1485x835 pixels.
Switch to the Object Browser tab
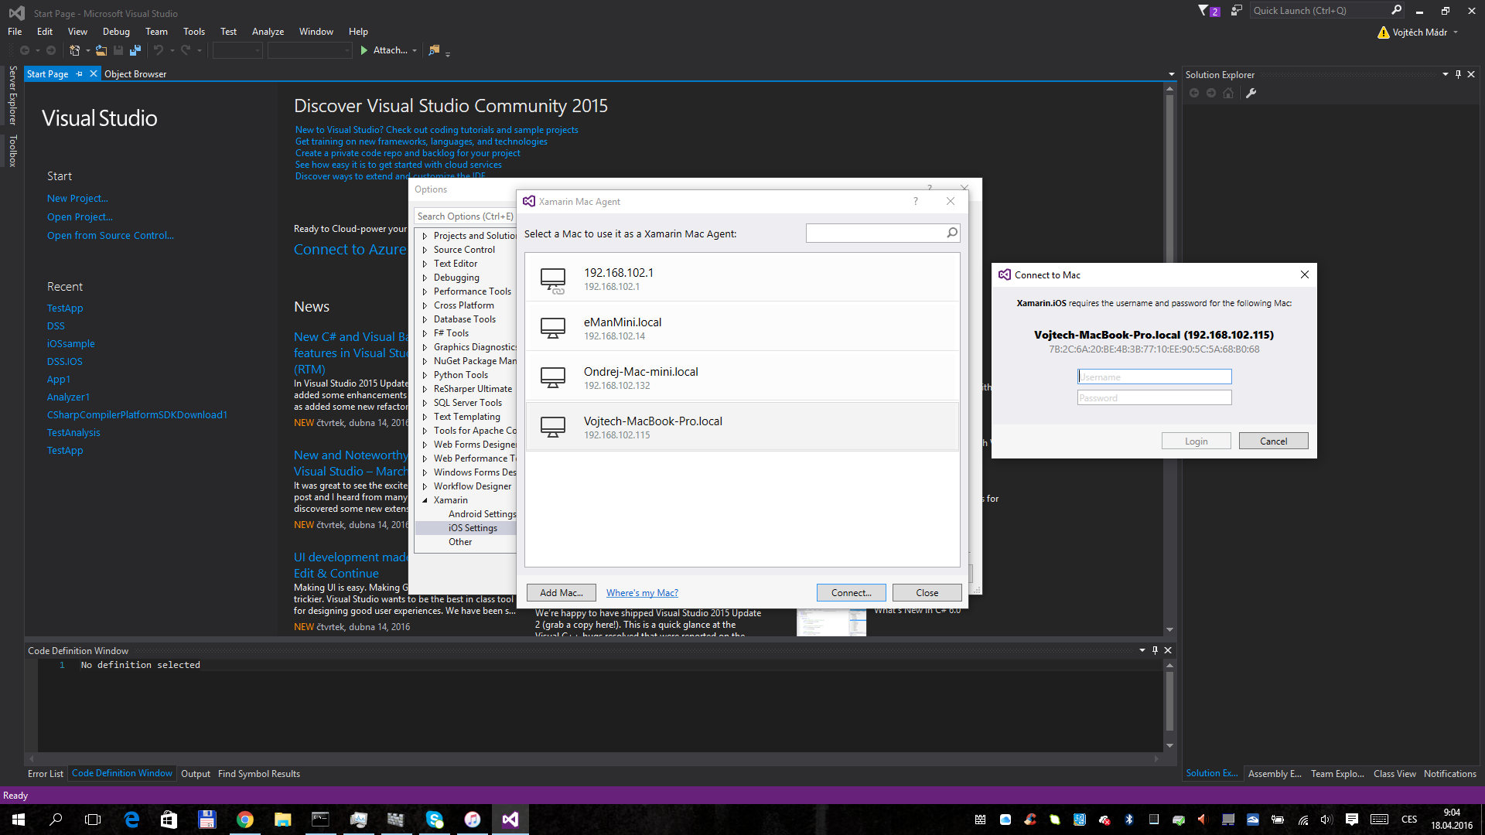[135, 74]
